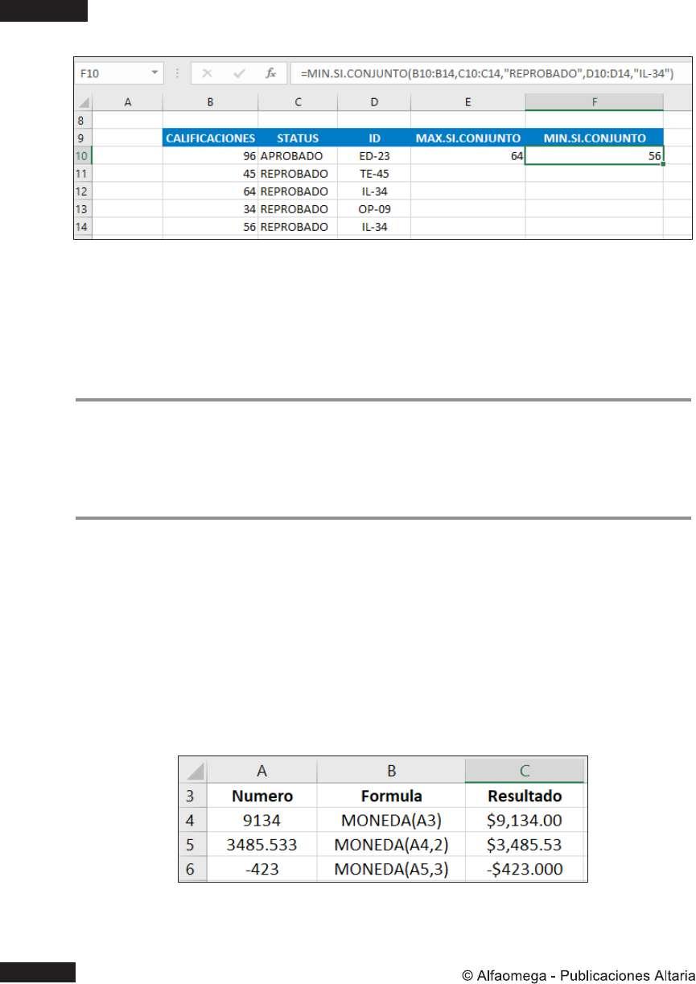Click the MAX.SI.CONJUNTO header cell
The height and width of the screenshot is (984, 696).
pyautogui.click(x=467, y=138)
